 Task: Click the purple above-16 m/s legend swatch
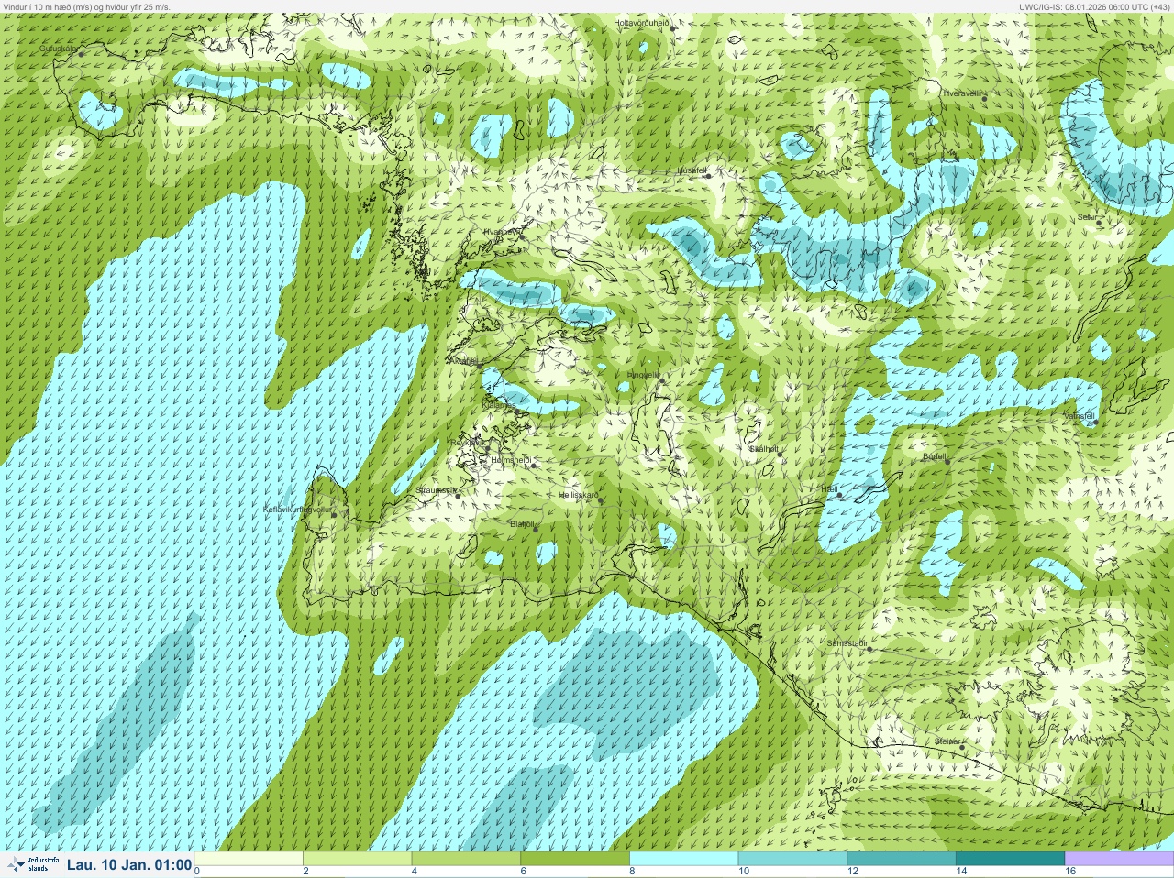1118,859
